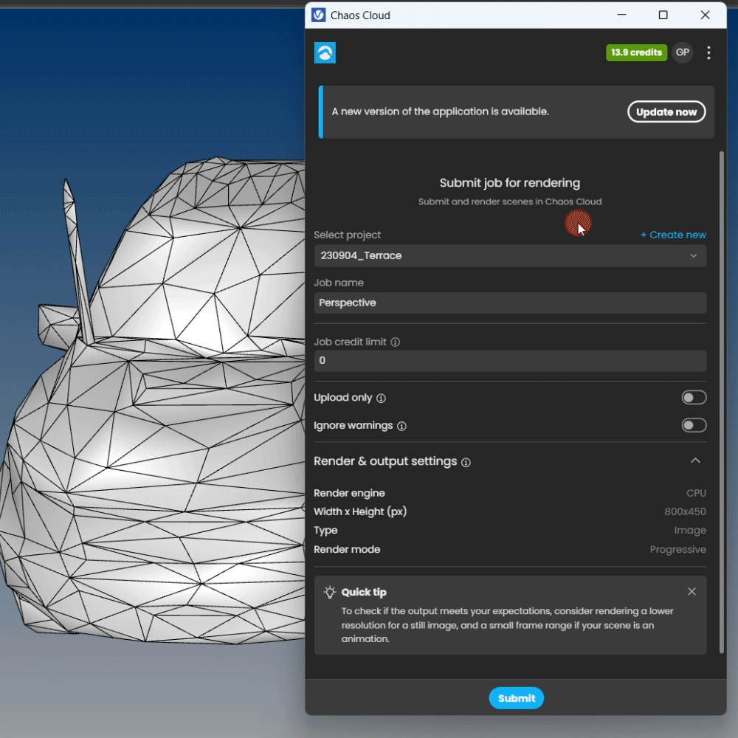Open the three-dot options menu
Image resolution: width=738 pixels, height=738 pixels.
pyautogui.click(x=708, y=52)
